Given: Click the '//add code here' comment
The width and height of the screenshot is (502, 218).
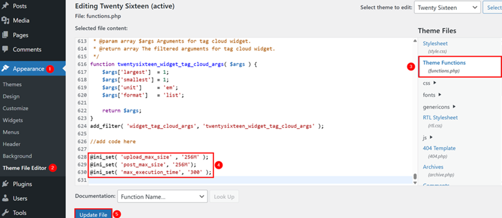Looking at the screenshot, I should pyautogui.click(x=113, y=141).
